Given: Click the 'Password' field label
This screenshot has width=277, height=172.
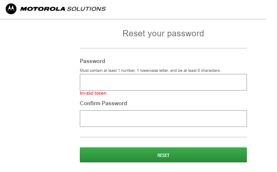Looking at the screenshot, I should click(x=92, y=61).
